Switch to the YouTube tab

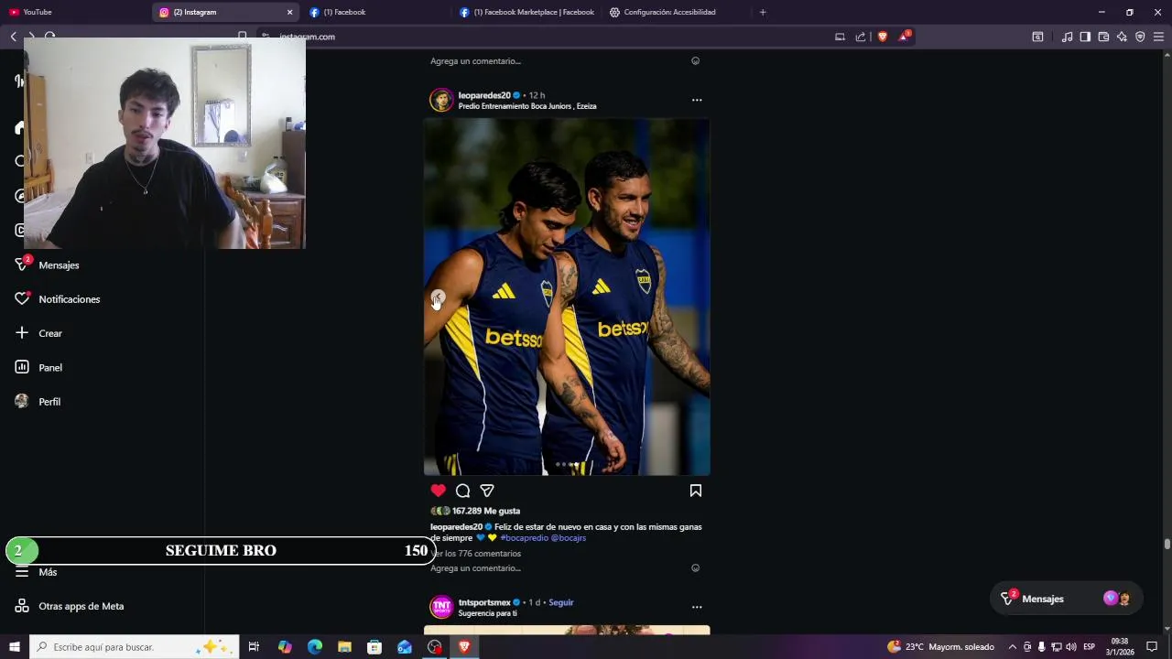76,12
